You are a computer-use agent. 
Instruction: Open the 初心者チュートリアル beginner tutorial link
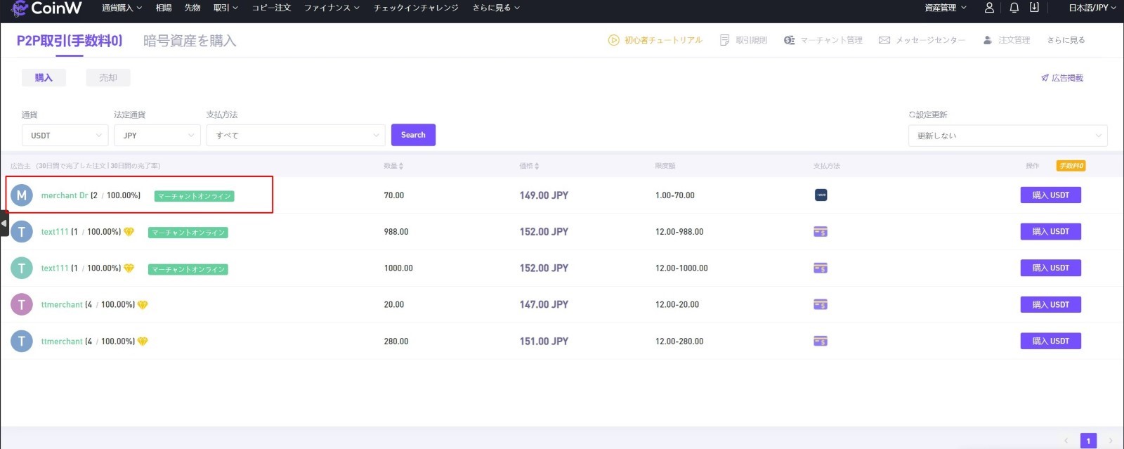[x=655, y=40]
